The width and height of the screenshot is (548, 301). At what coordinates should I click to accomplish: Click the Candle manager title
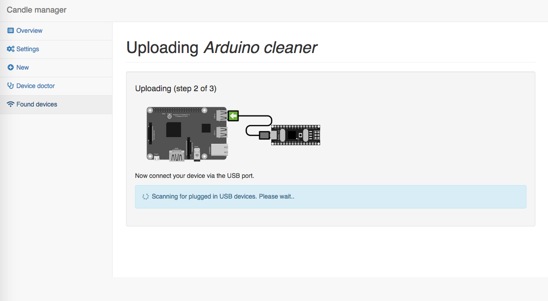click(x=37, y=9)
